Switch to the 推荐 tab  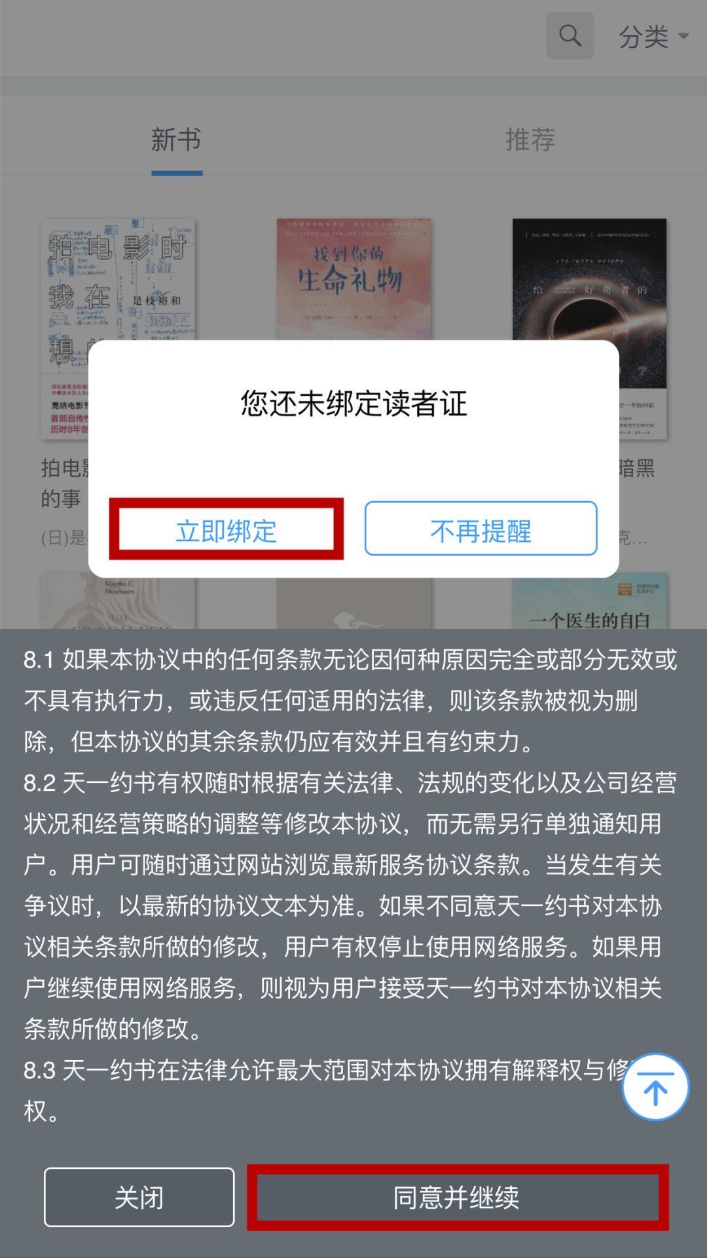530,140
